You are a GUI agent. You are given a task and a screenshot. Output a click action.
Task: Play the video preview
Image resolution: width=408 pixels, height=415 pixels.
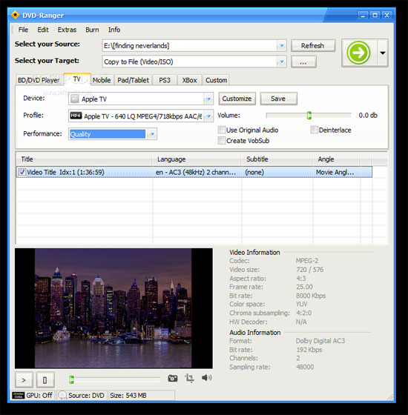[24, 380]
